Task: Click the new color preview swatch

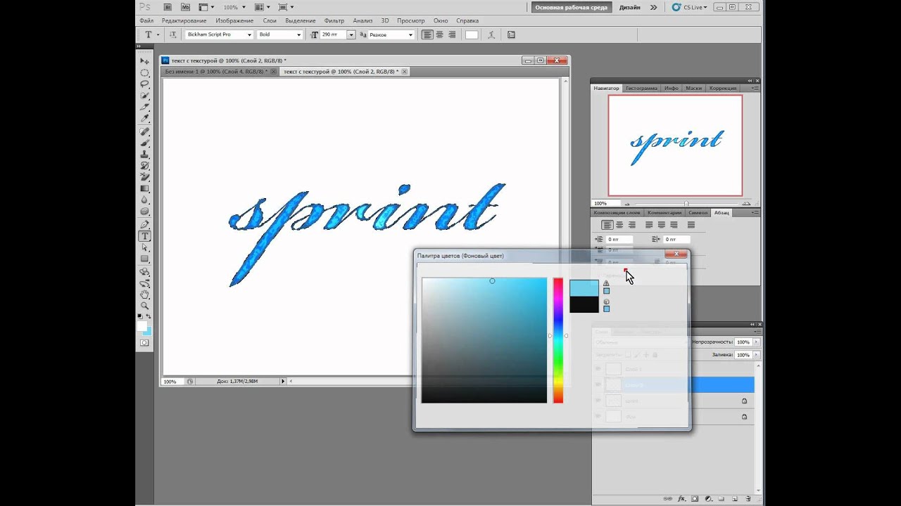Action: tap(584, 287)
